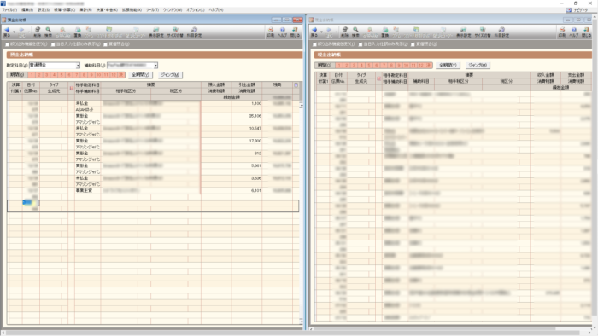Screen dimensions: 598x336
Task: Select the 17,200 amount cell
Action: 247,141
